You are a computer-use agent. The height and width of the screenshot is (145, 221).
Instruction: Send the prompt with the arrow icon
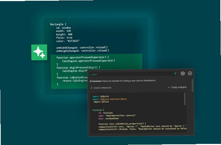tap(175, 73)
